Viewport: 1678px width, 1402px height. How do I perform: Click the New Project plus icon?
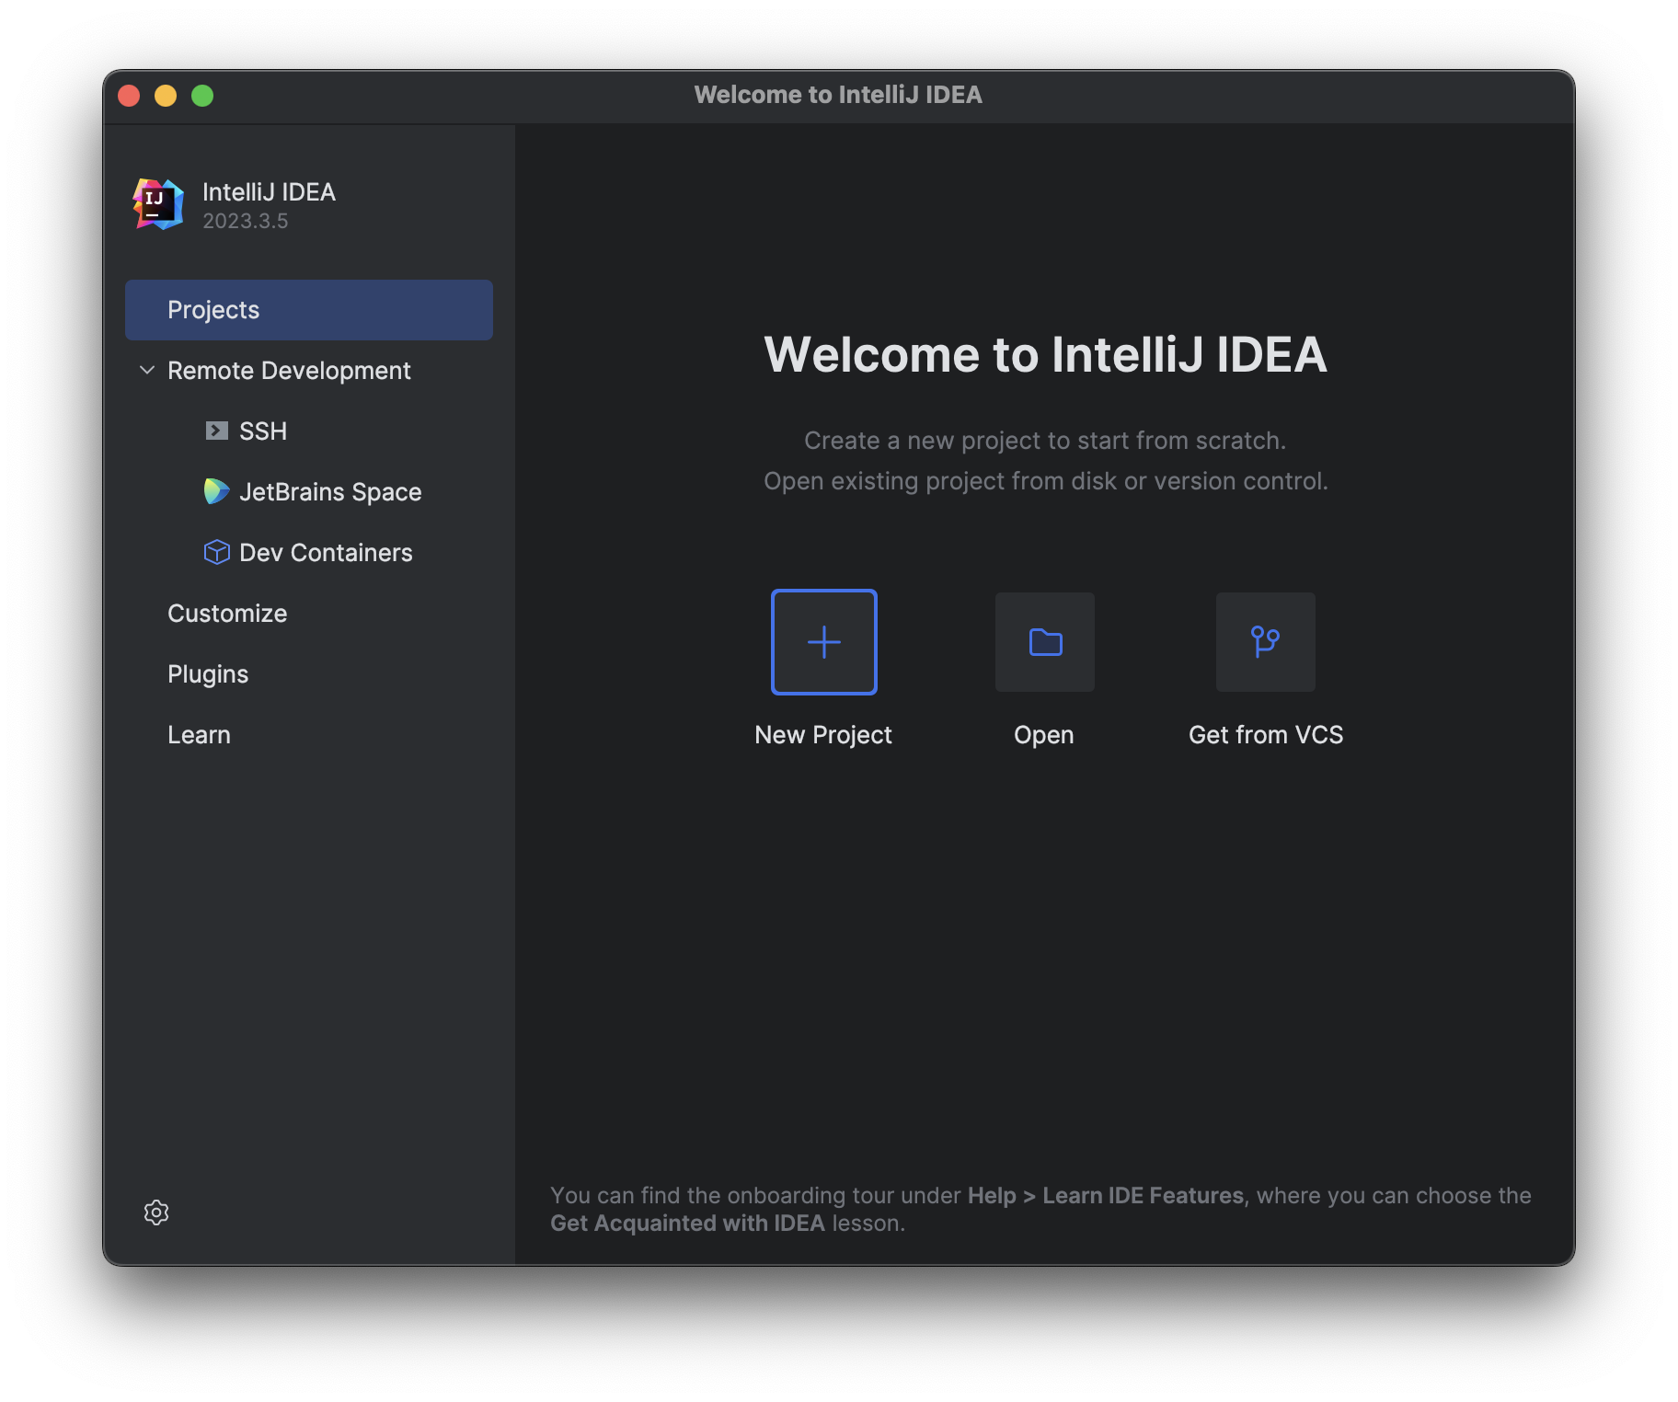[x=823, y=642]
